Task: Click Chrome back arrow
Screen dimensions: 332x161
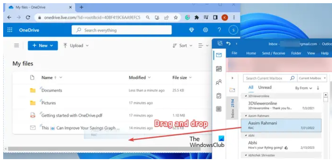Action: coord(9,18)
